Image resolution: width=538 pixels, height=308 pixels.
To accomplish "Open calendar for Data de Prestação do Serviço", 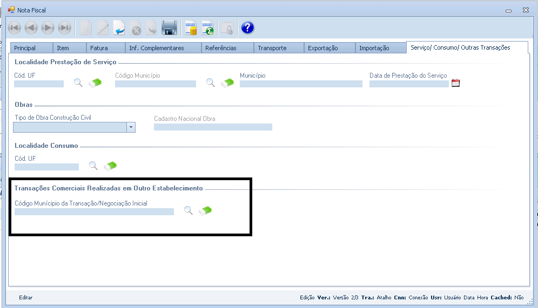I will click(x=456, y=83).
